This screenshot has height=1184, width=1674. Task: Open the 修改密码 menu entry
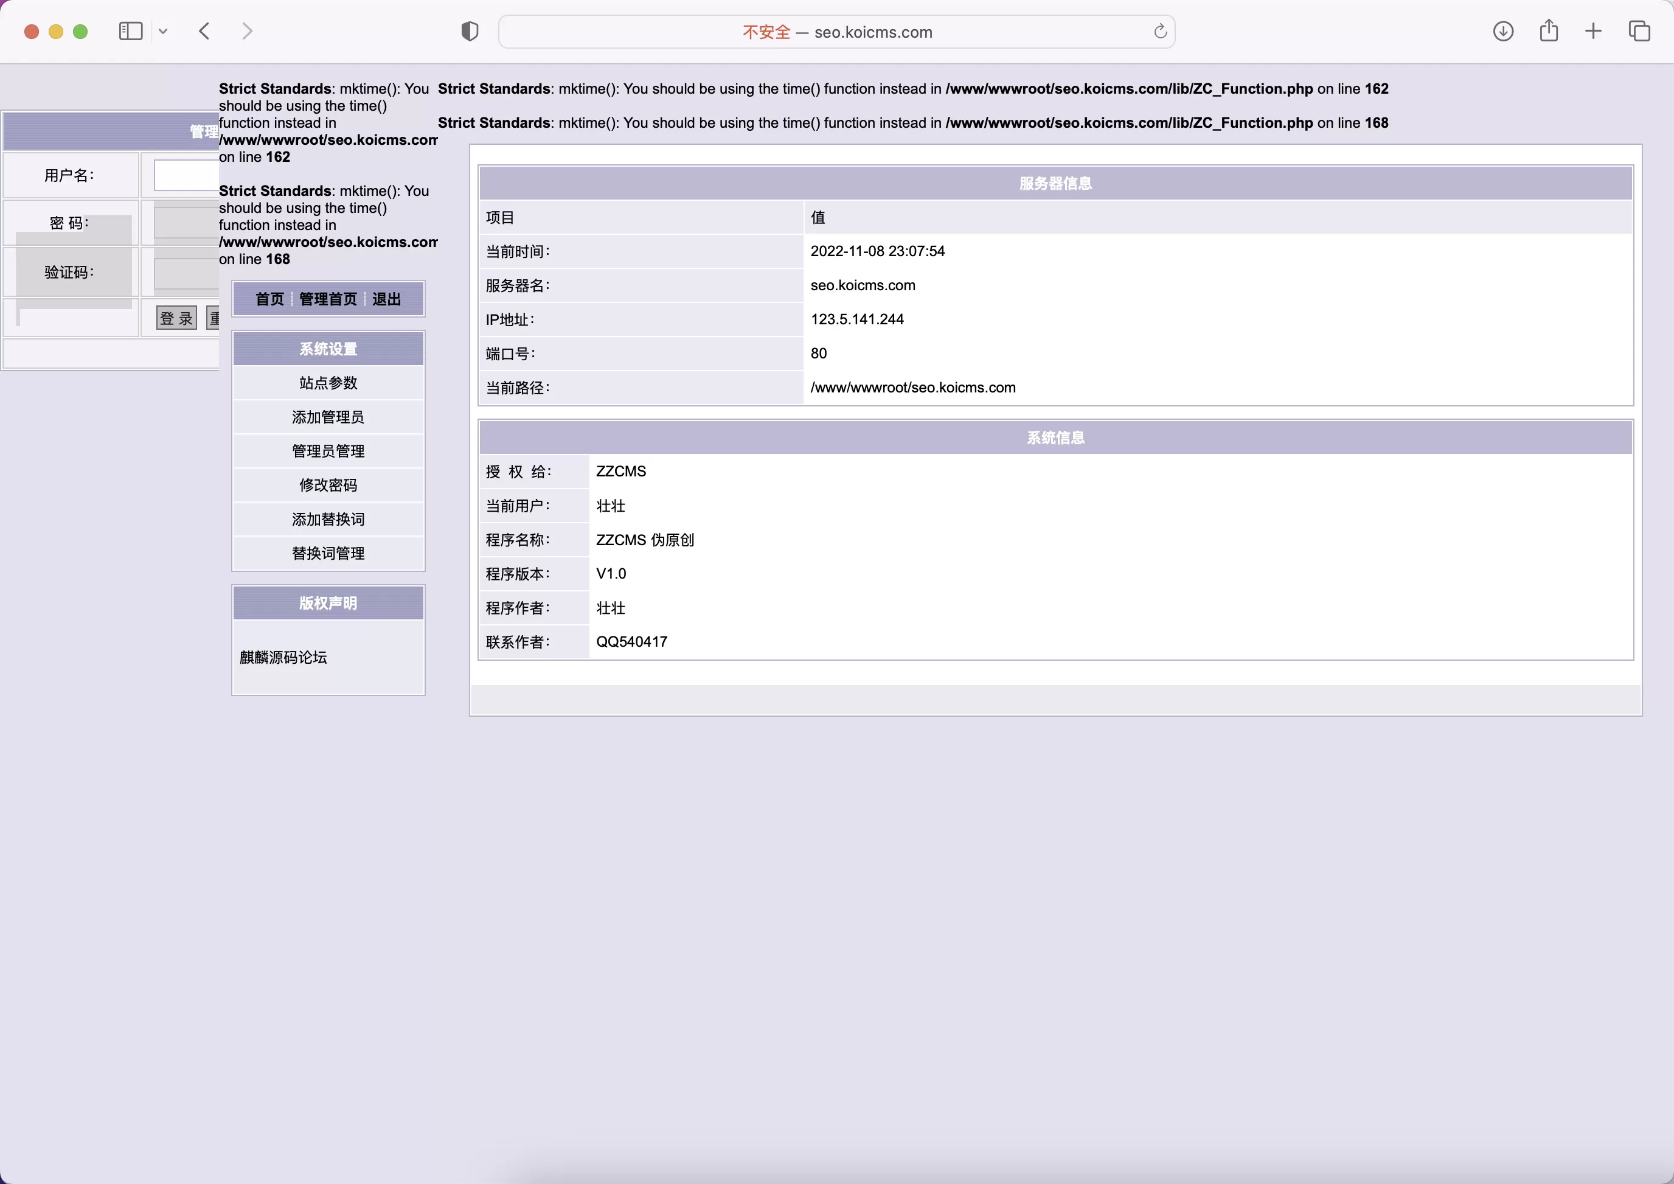328,486
